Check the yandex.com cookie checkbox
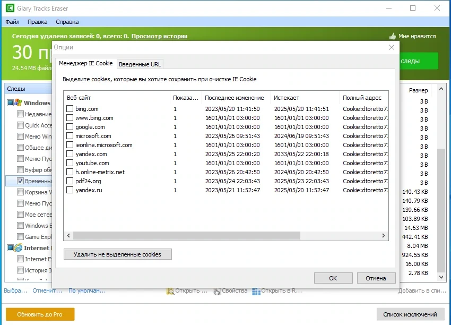 (x=70, y=153)
